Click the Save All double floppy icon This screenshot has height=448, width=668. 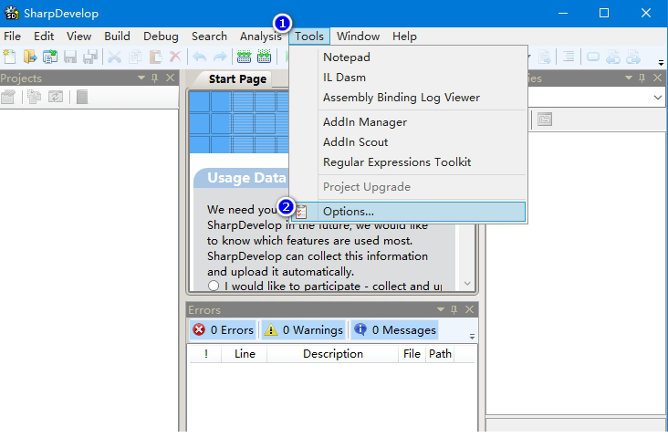point(90,57)
